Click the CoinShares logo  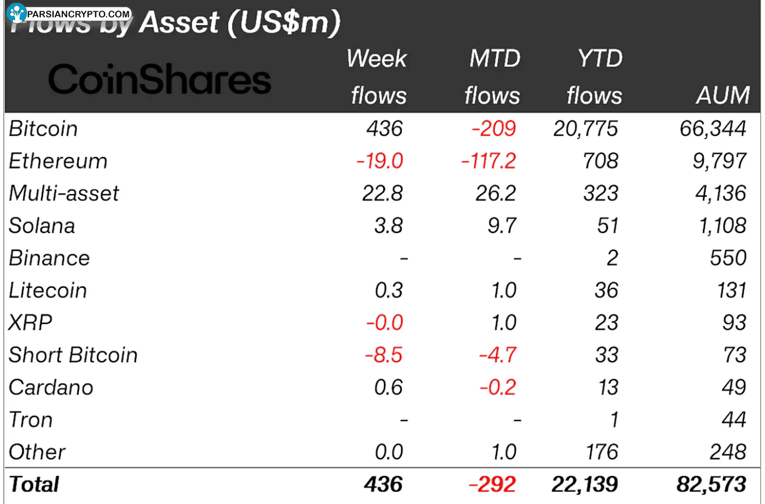[x=159, y=79]
